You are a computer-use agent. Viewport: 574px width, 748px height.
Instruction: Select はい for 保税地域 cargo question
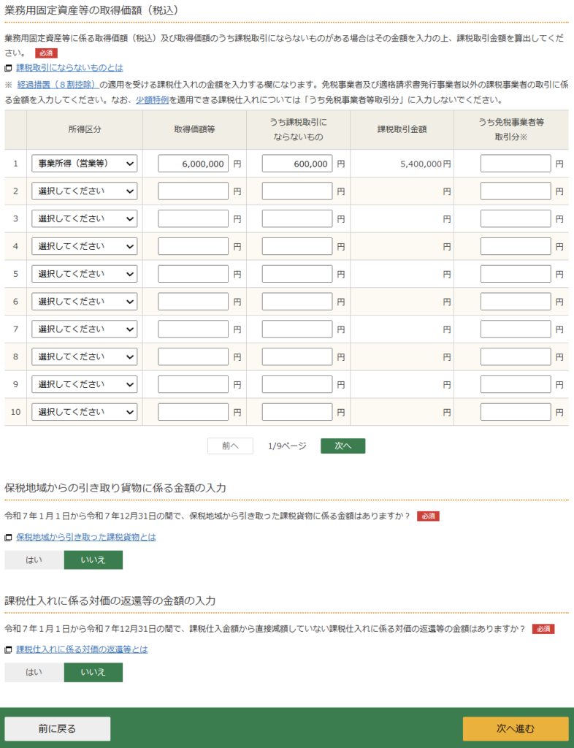point(34,560)
